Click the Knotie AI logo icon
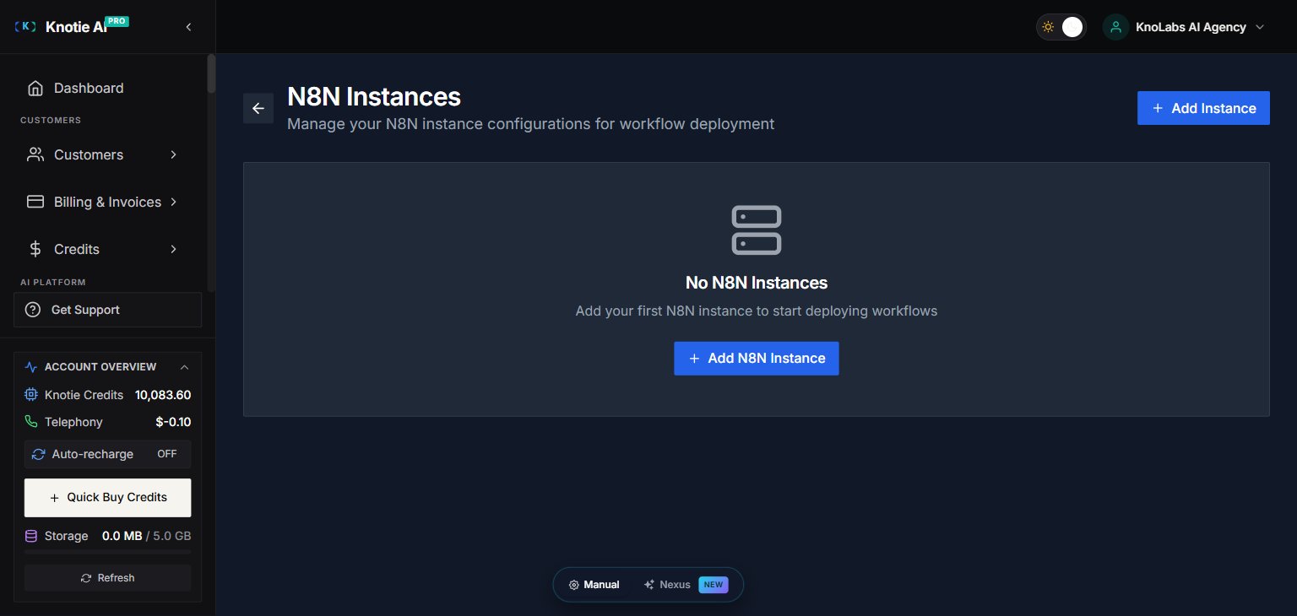Screen dimensions: 1297x616 pos(26,27)
